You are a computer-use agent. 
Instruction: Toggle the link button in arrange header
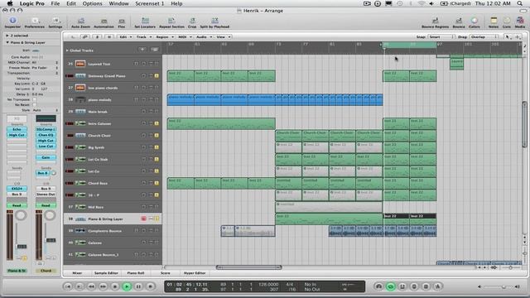84,36
